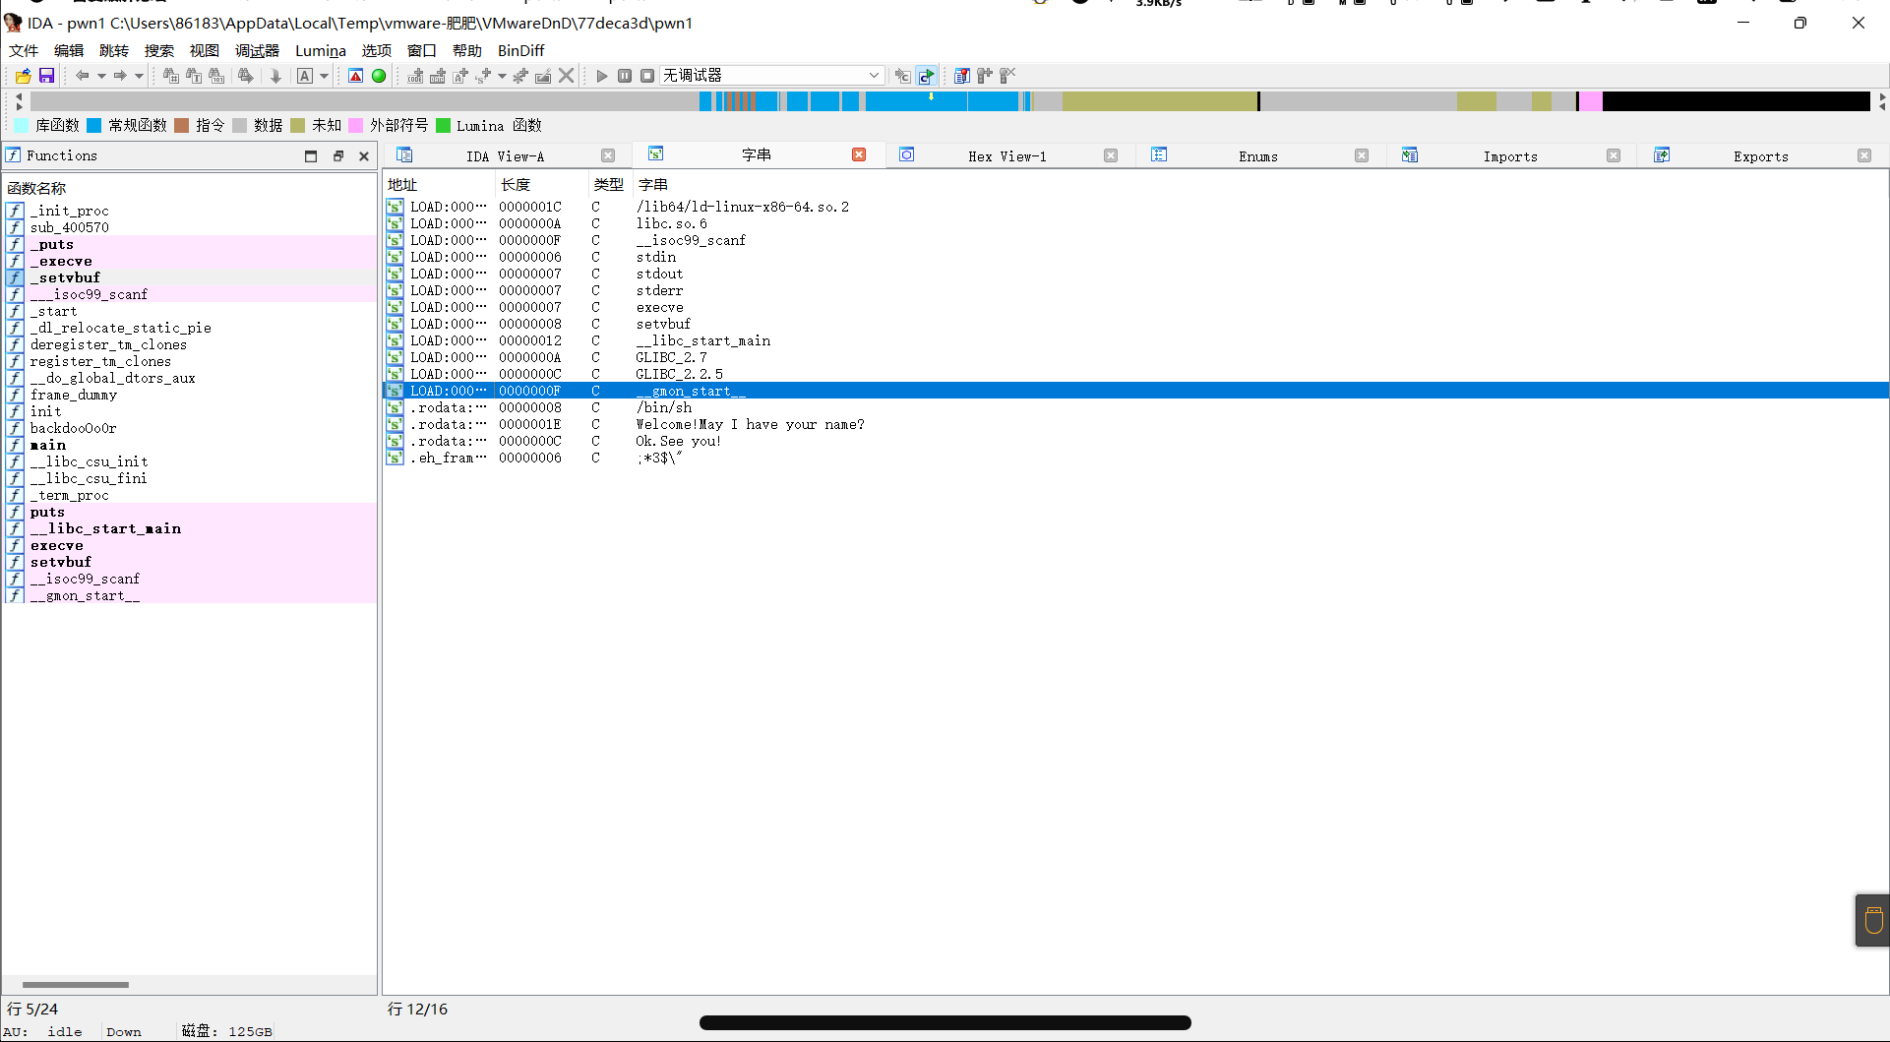Switch to the IDA View-A tab
This screenshot has width=1890, height=1042.
click(505, 155)
